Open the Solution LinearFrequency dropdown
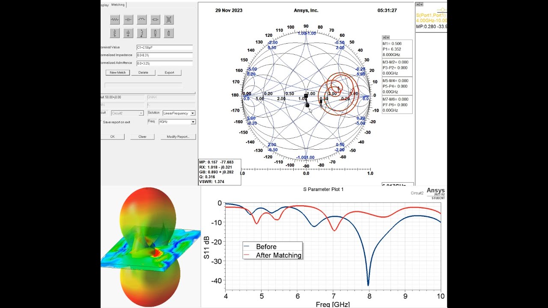The height and width of the screenshot is (308, 548). (x=179, y=113)
